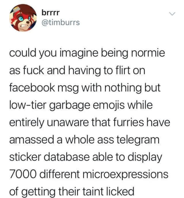Click the word amassed in the tweet

pyautogui.click(x=32, y=140)
